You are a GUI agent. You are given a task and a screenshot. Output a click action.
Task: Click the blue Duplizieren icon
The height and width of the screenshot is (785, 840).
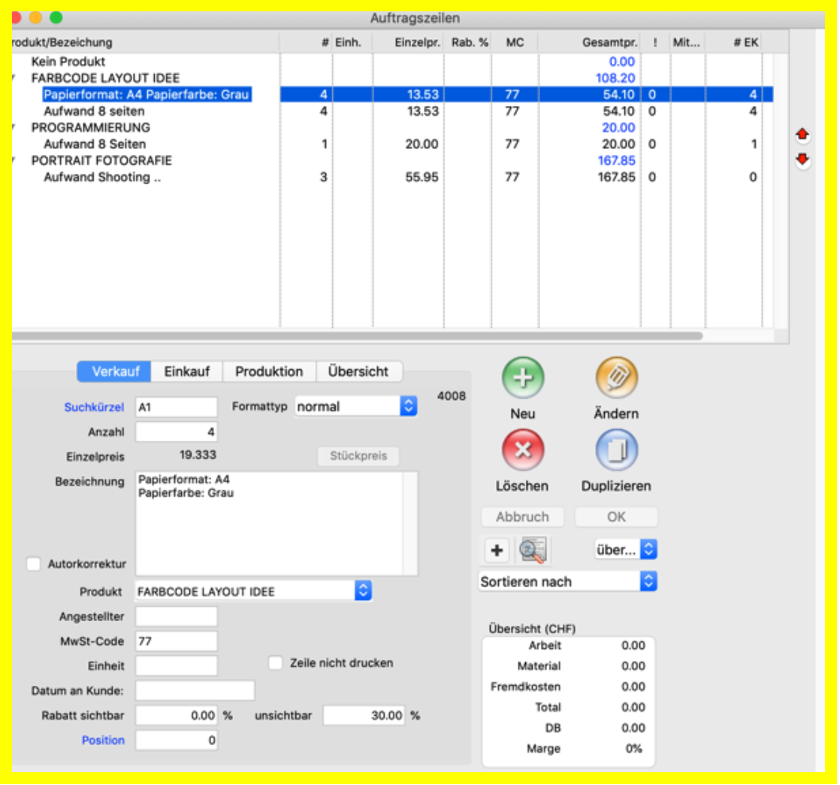pos(616,450)
